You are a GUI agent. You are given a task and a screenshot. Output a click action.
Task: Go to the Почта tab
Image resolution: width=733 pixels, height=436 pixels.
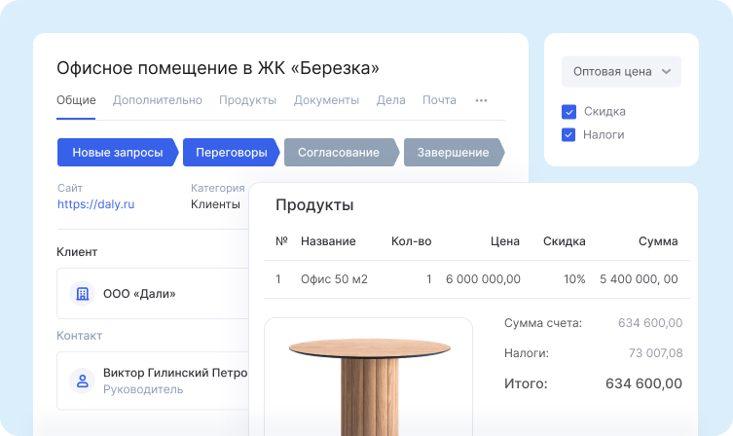click(x=439, y=100)
